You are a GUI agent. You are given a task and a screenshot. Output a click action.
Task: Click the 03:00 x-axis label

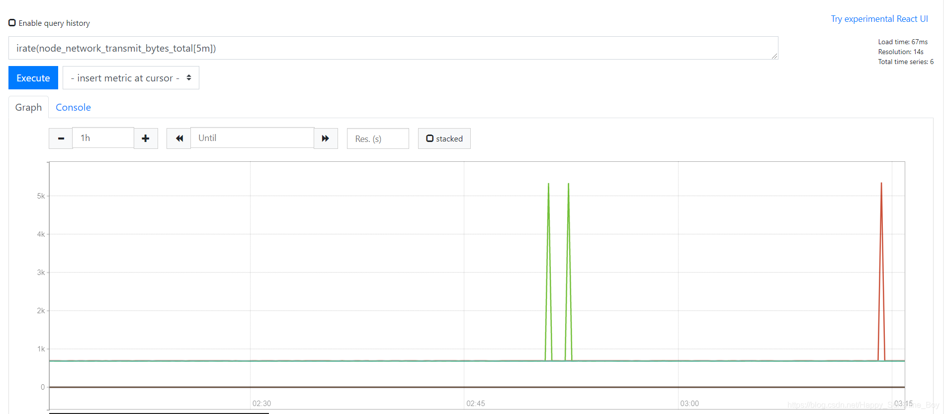(689, 404)
